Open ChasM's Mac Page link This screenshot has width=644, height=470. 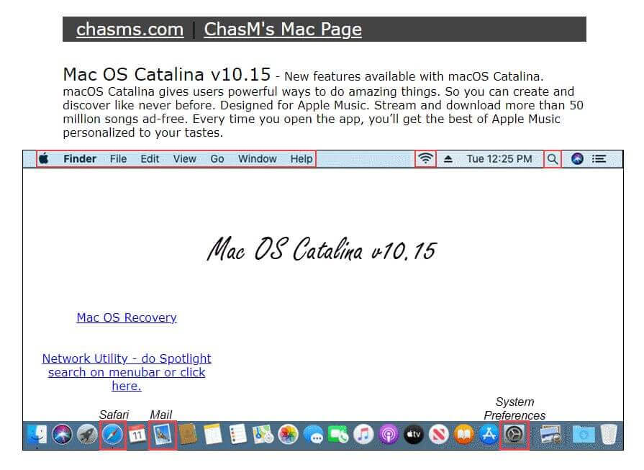tap(283, 30)
